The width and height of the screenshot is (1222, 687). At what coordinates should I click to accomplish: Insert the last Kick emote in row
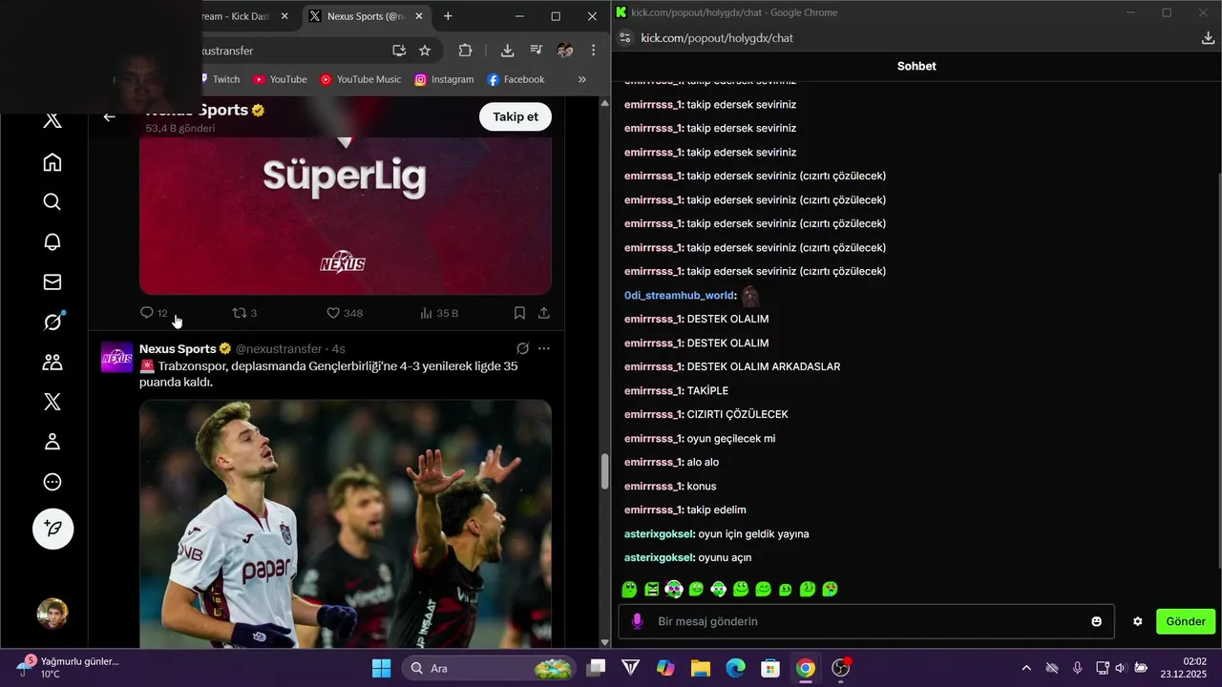coord(830,590)
